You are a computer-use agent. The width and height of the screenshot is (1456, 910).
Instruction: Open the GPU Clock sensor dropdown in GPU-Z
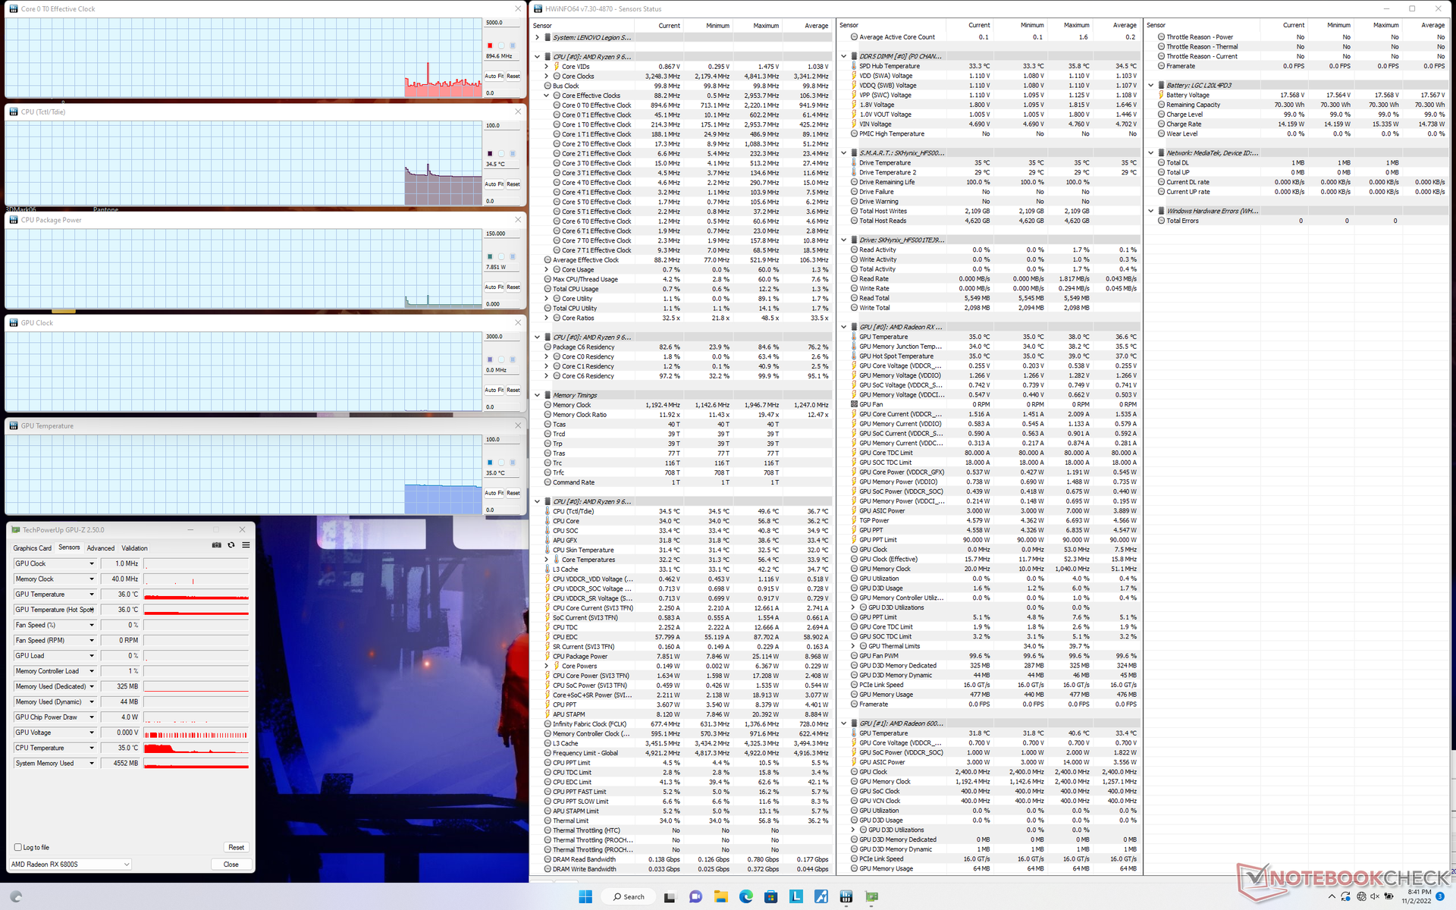92,563
